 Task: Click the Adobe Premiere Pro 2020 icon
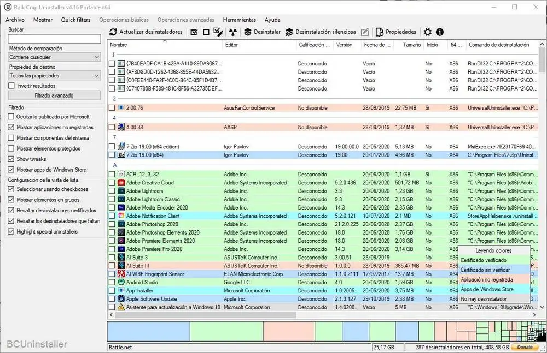[121, 249]
